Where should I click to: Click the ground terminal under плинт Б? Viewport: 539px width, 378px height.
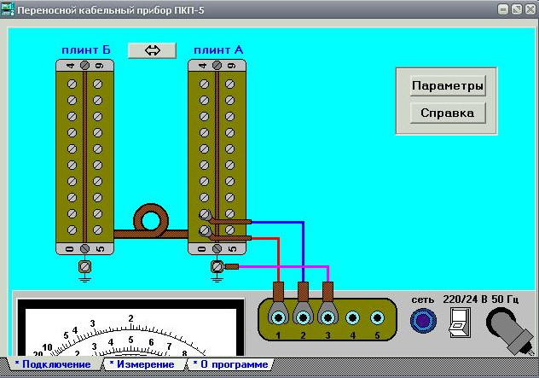pos(84,266)
